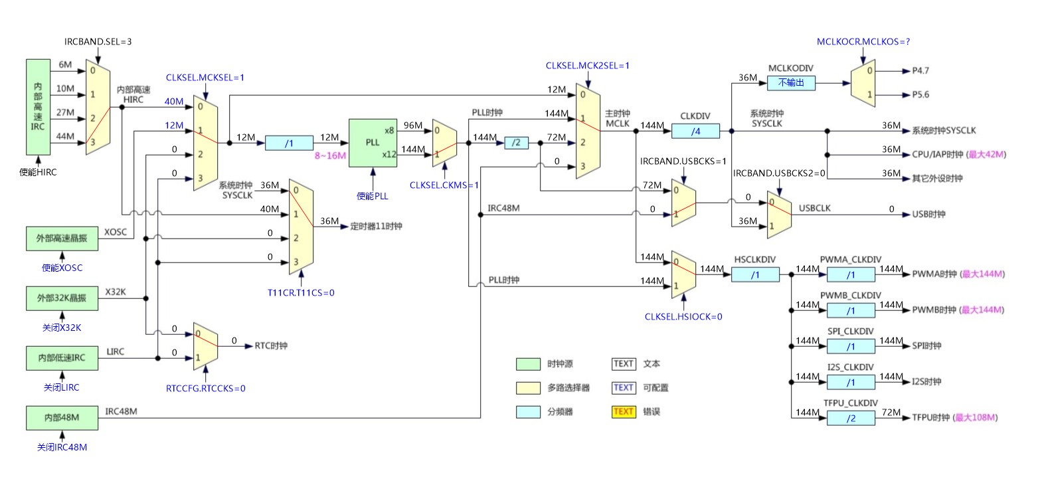Click the timer 11 clock multiplexer

(301, 226)
